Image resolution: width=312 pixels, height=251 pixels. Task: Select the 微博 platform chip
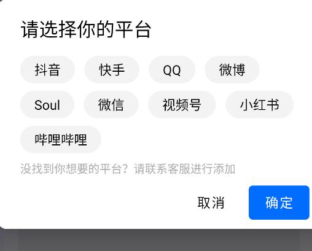click(x=232, y=70)
